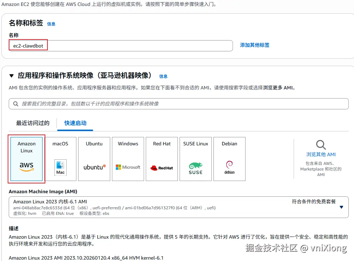Click the 添加其他标签 link

[x=255, y=45]
